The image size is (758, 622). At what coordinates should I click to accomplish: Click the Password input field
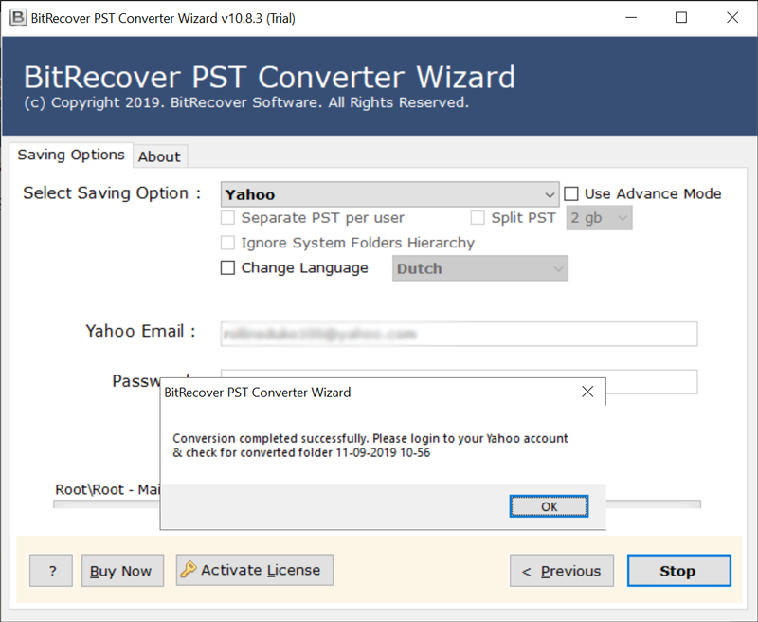tap(459, 381)
